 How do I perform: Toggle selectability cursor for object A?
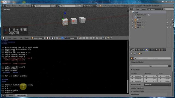coord(170,20)
